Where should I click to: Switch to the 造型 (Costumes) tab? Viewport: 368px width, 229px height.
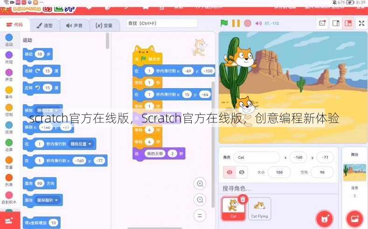(45, 25)
